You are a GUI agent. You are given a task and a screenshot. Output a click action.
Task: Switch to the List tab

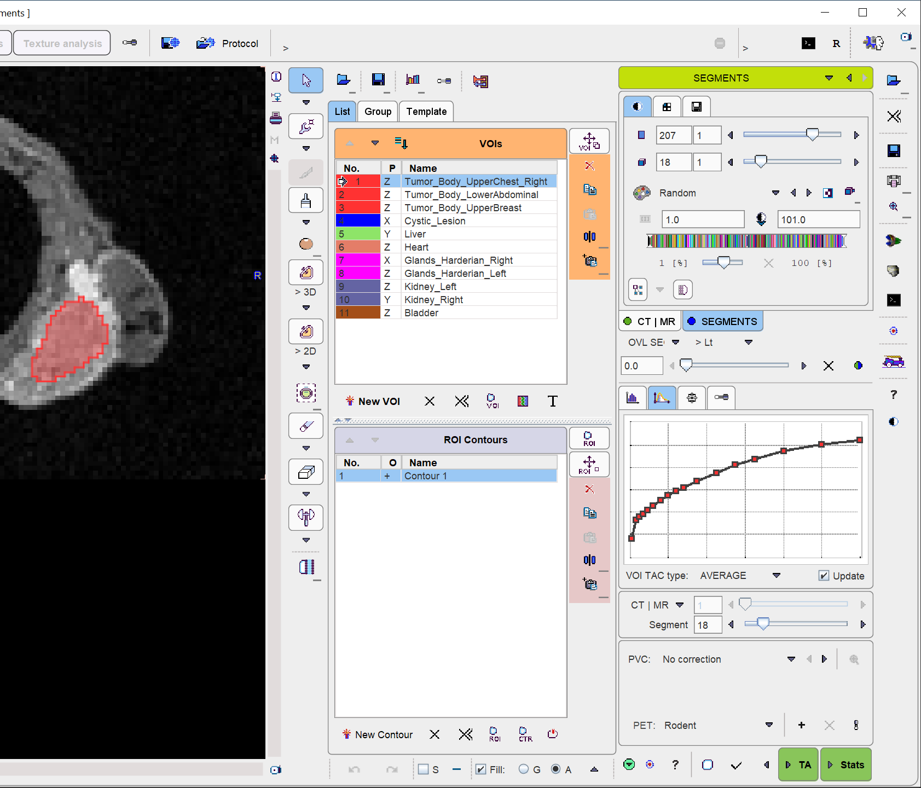tap(342, 112)
